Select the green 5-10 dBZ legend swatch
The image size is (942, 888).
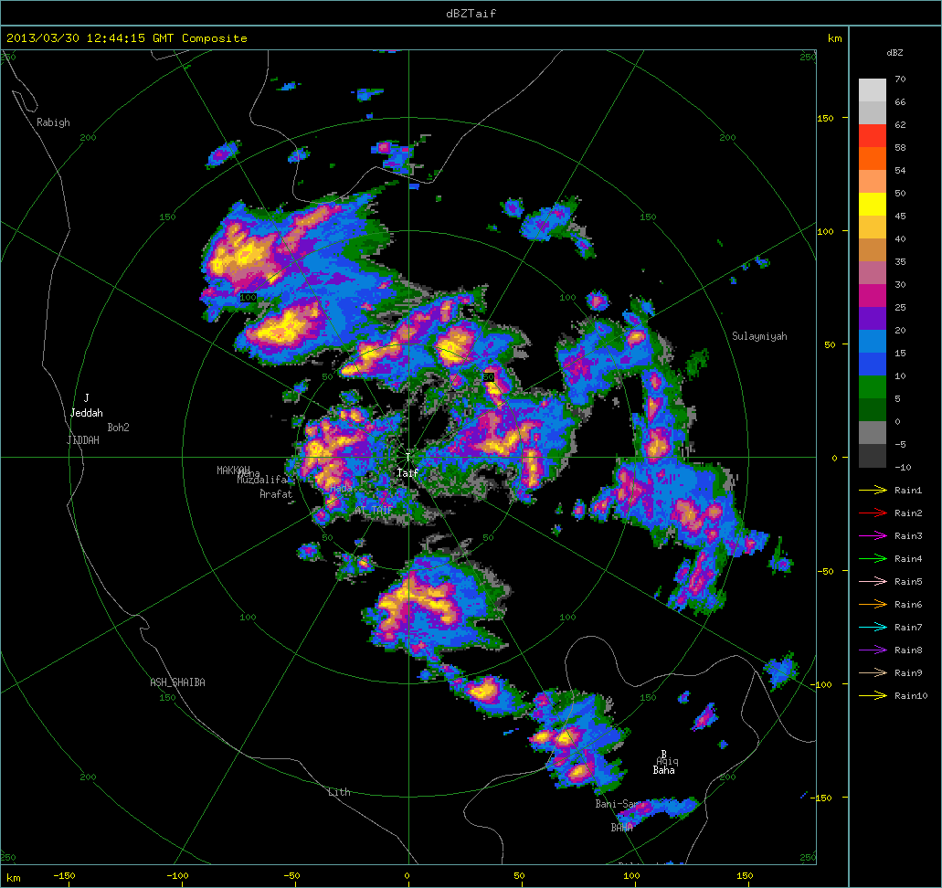click(x=873, y=386)
